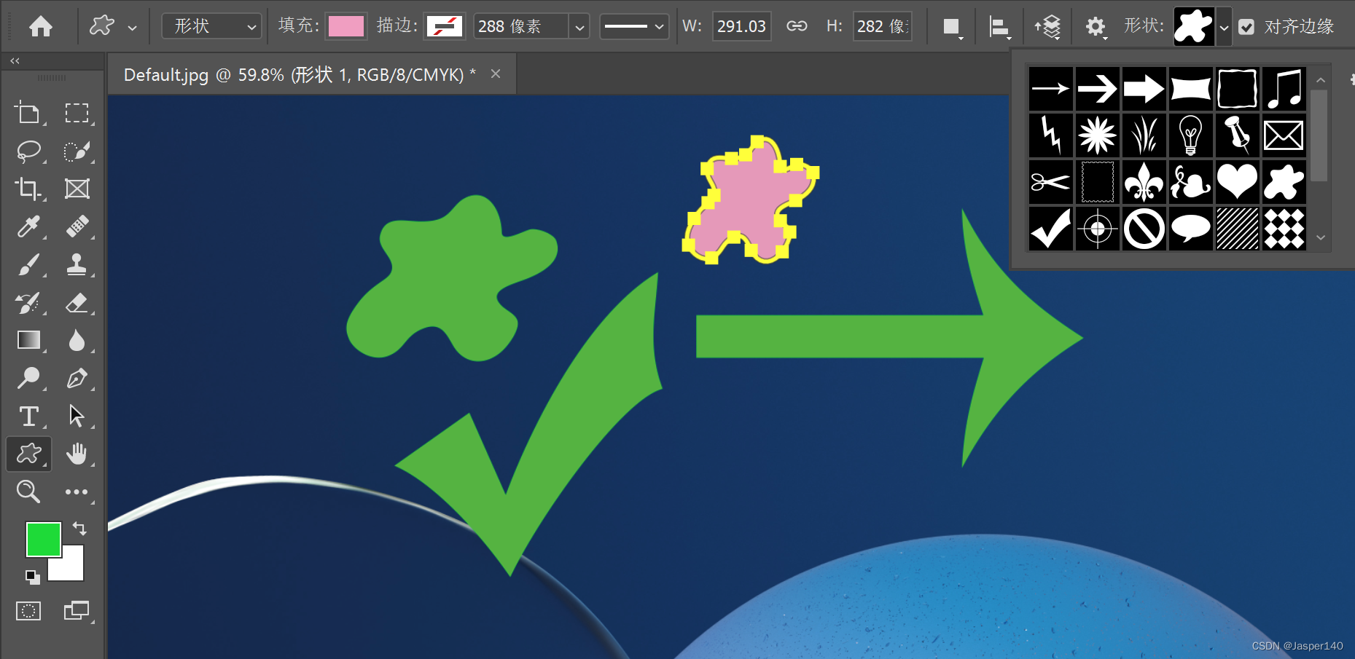Select the Gradient tool

(x=28, y=340)
